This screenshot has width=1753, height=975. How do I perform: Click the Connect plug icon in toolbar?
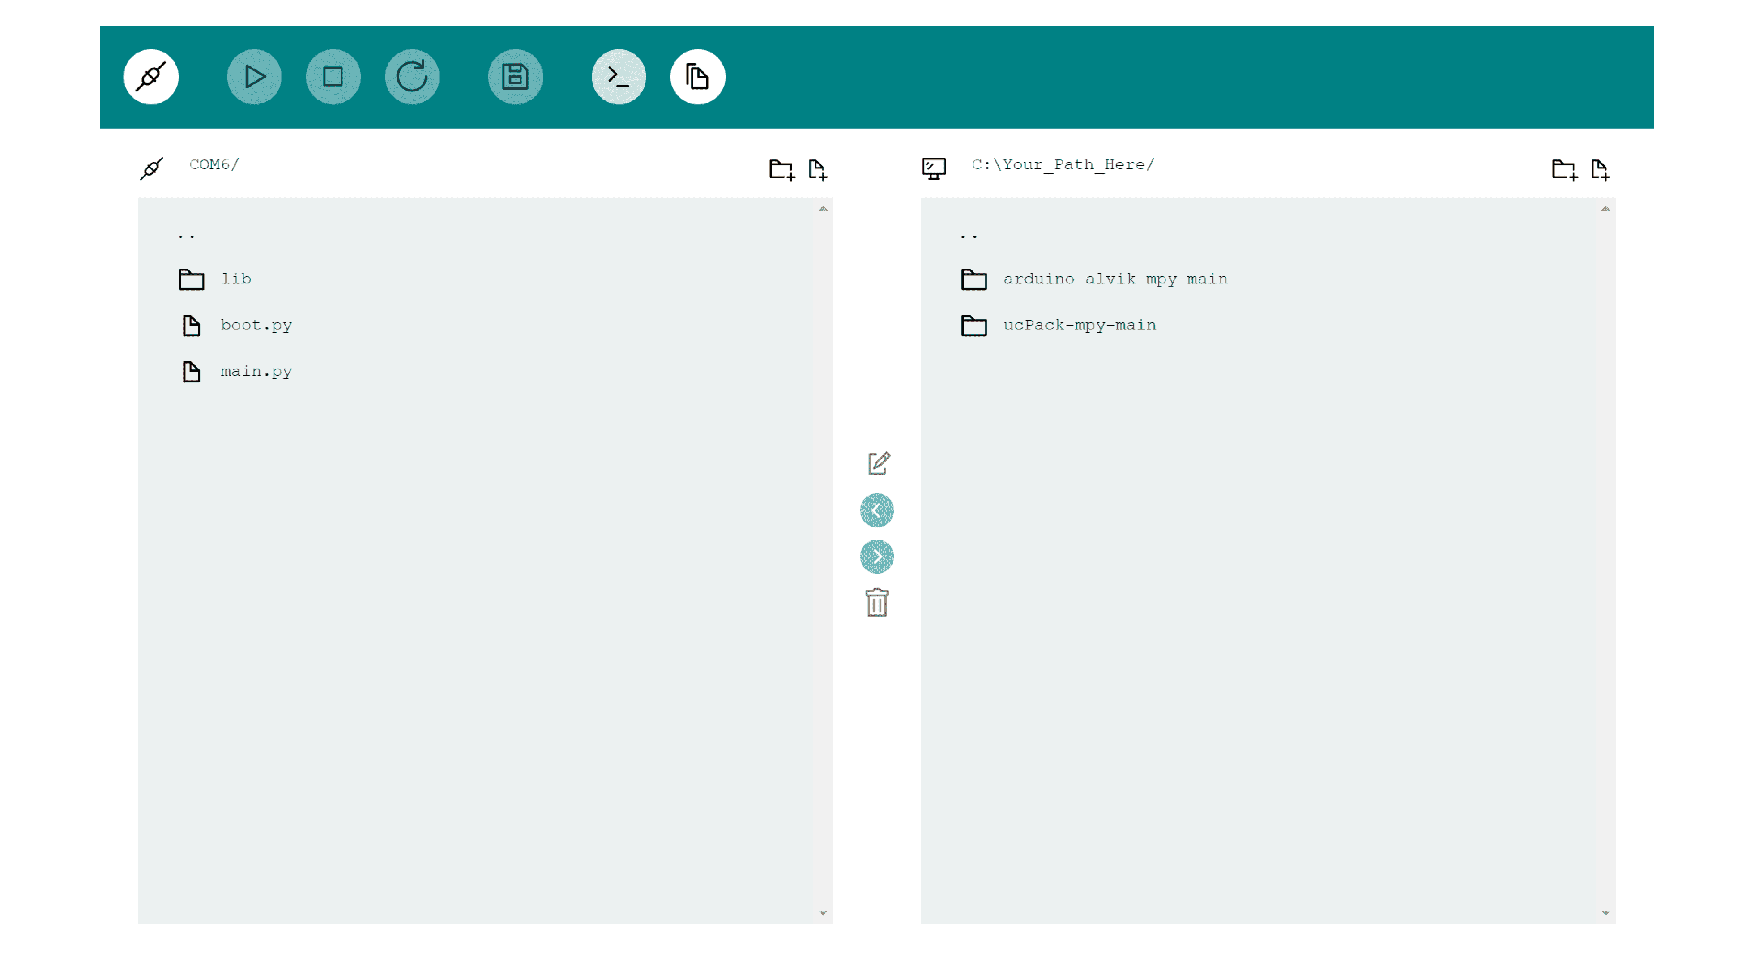tap(150, 77)
